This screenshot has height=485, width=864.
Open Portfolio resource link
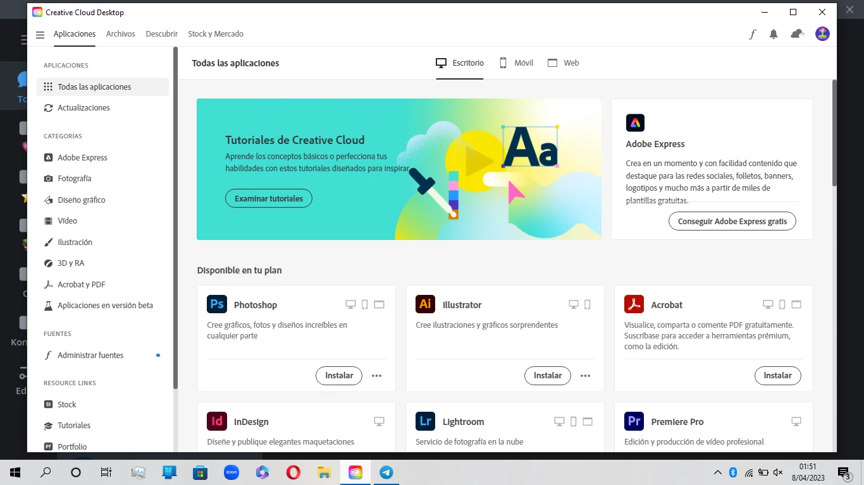pos(102,446)
